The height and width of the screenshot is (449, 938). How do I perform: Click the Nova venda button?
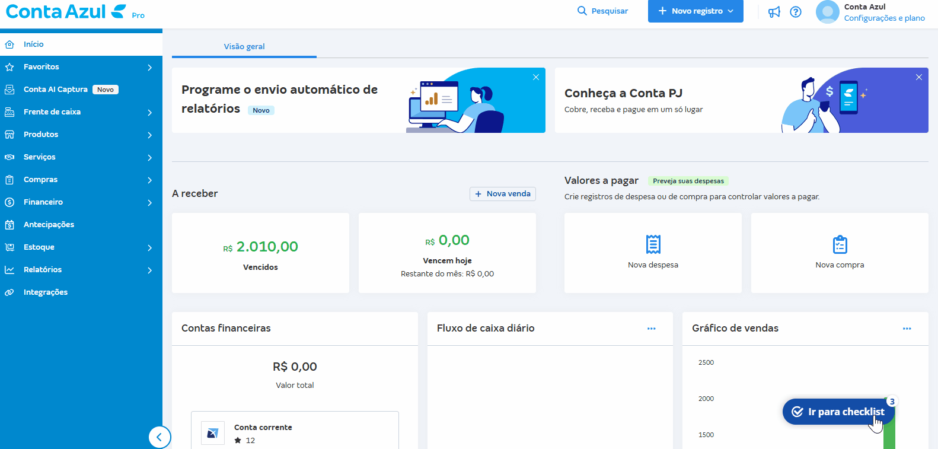[503, 194]
